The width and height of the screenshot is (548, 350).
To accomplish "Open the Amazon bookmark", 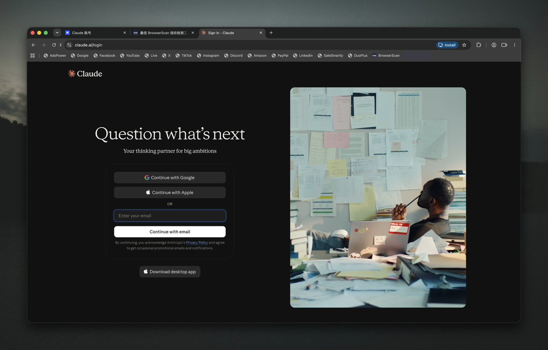I will [x=257, y=55].
